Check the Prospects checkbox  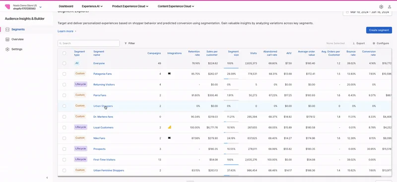[65, 149]
